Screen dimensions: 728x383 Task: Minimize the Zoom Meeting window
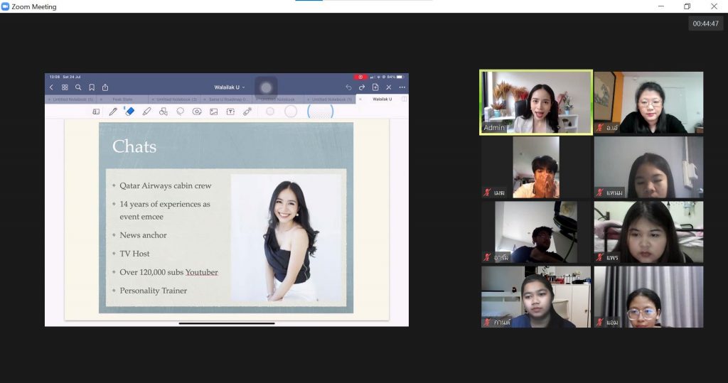point(661,6)
